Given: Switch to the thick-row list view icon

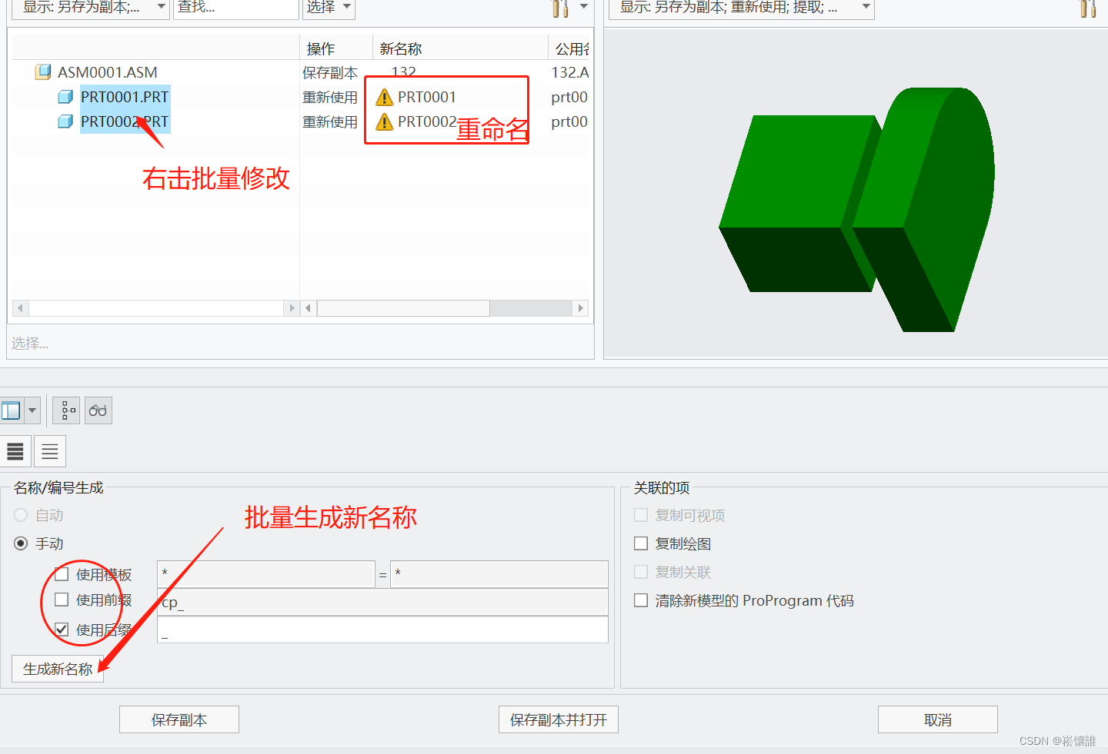Looking at the screenshot, I should point(15,451).
